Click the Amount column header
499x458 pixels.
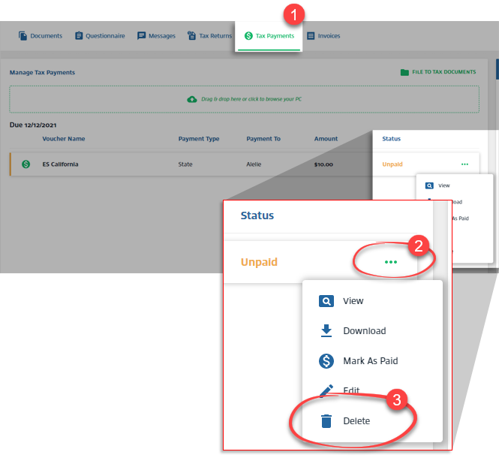(326, 139)
